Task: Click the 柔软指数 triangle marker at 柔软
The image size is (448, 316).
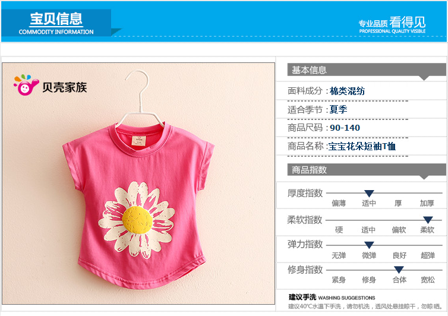Action: point(428,220)
